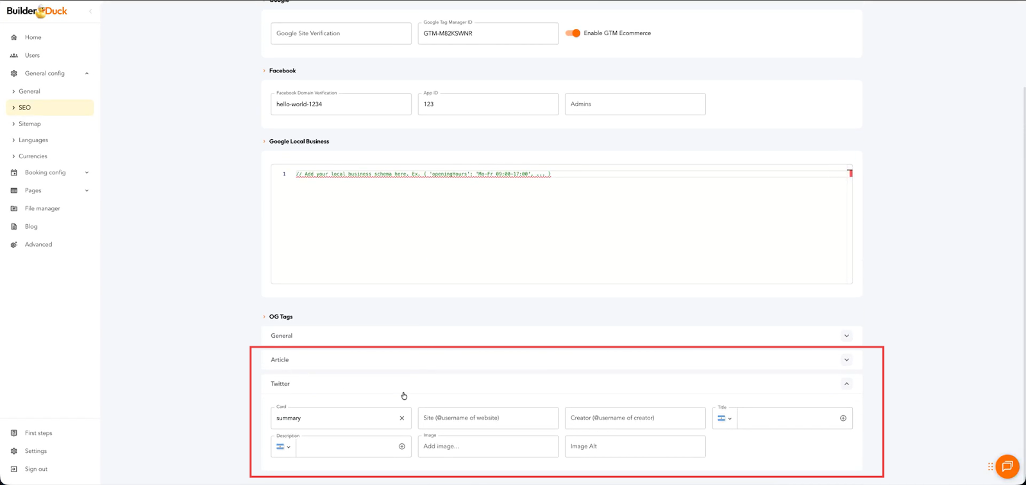Click the plus icon in Description field

(x=402, y=447)
